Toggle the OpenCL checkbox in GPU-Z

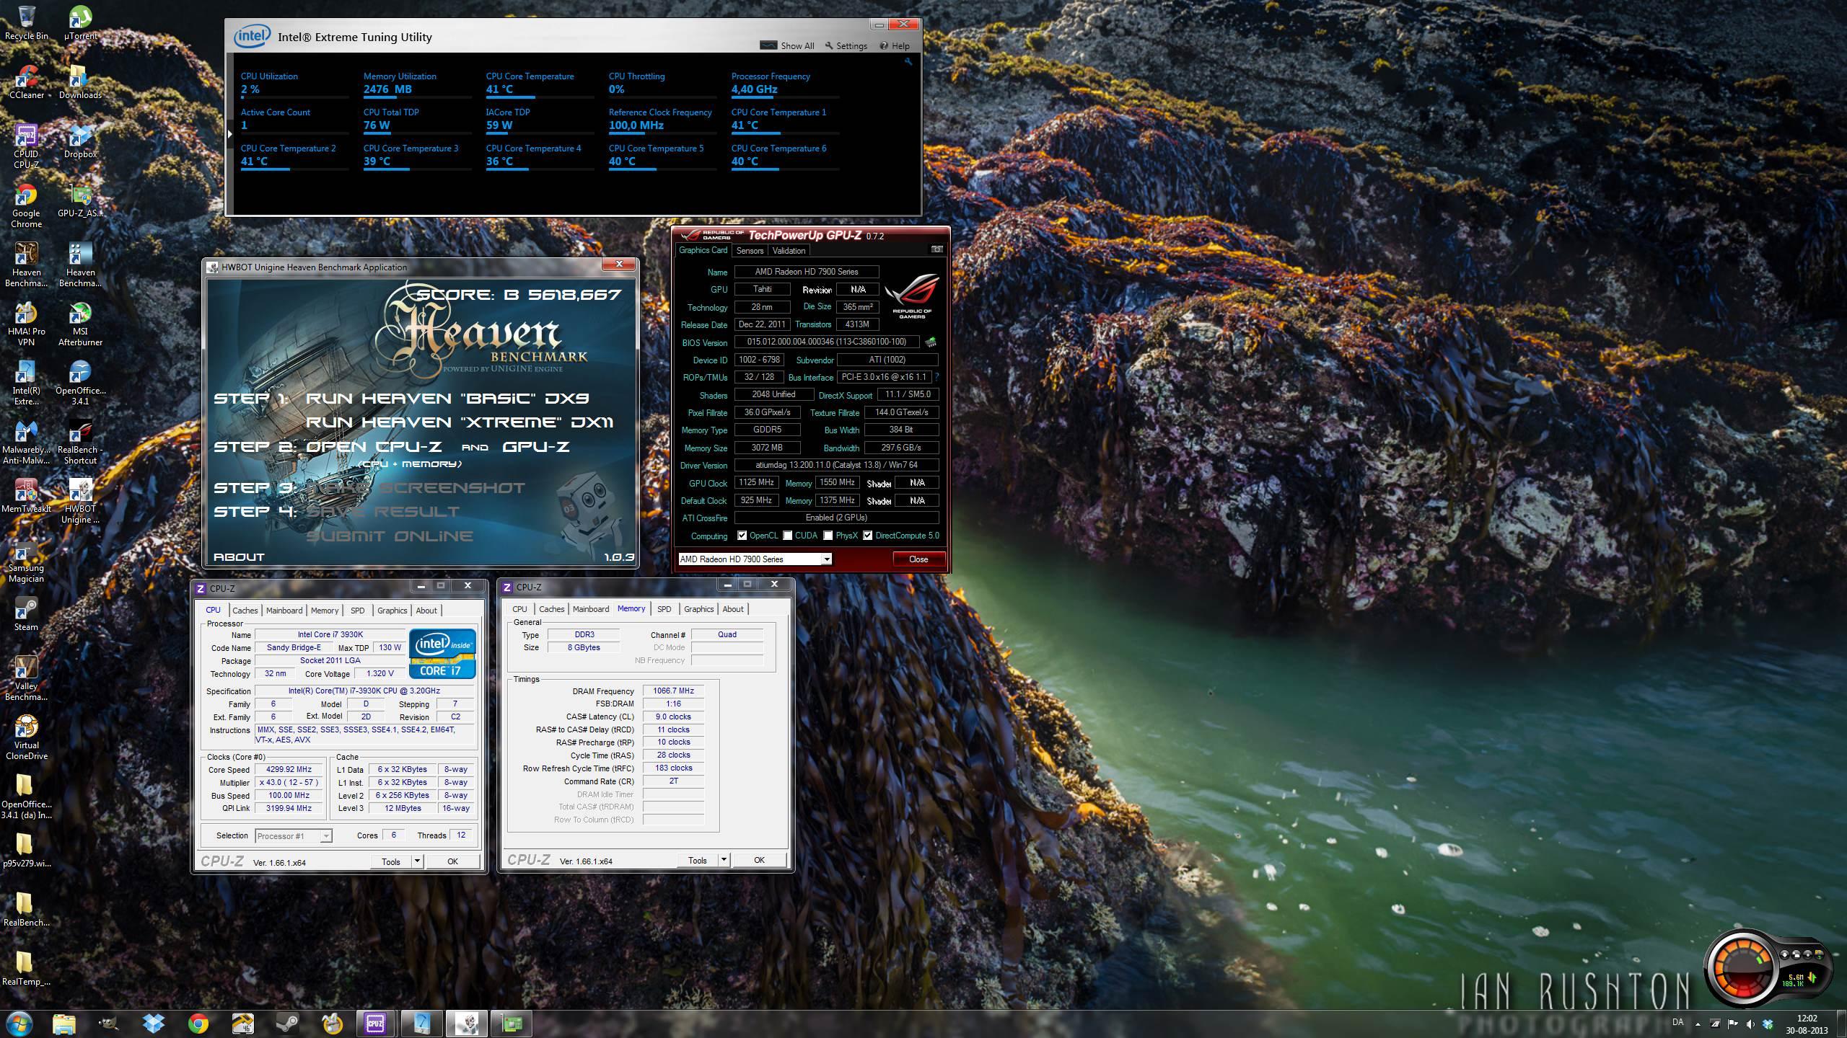(742, 536)
